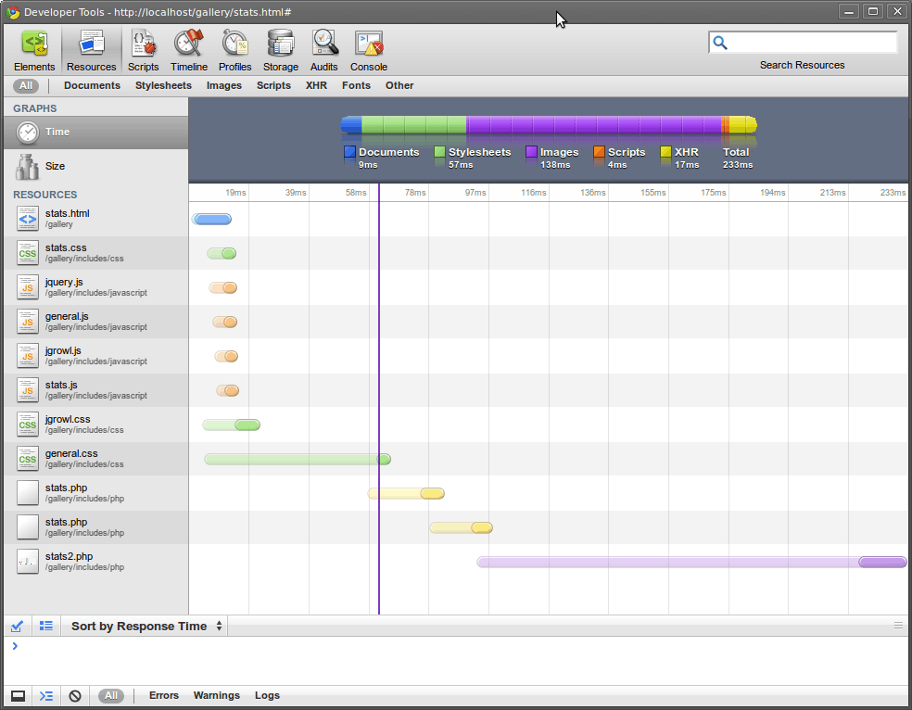Select the All resource filter

26,86
